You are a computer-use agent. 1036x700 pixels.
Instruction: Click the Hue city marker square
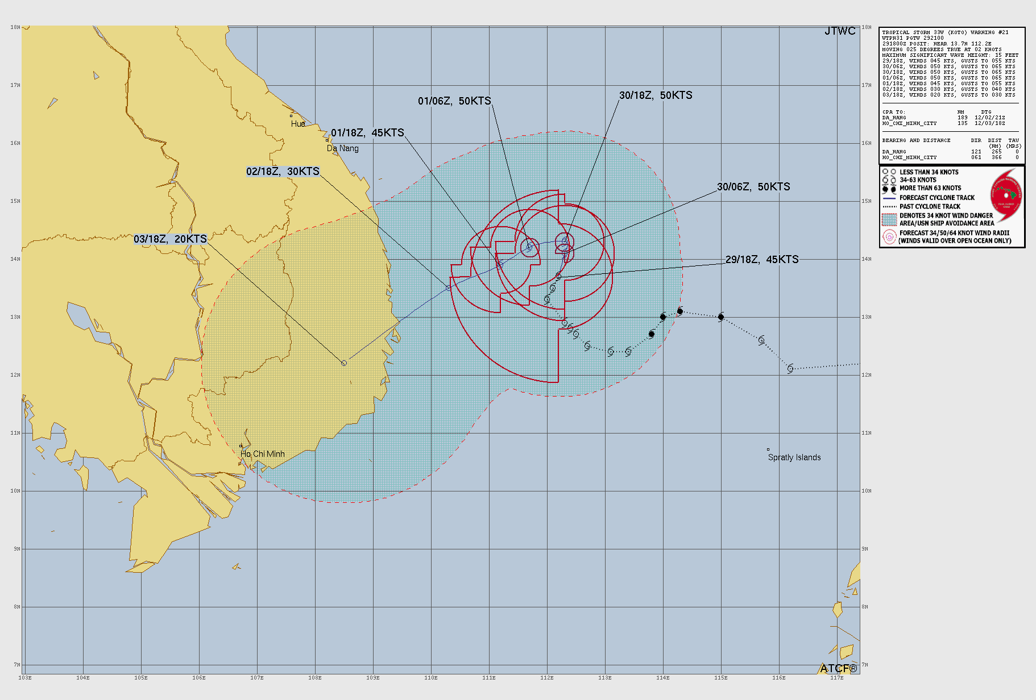291,116
